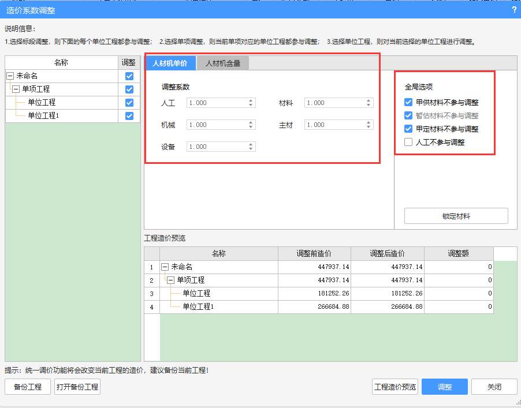Toggle 甲供材料不参与调整 checkbox
This screenshot has width=521, height=408.
coord(409,103)
